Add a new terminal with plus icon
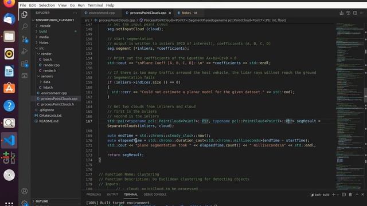 coord(334,195)
